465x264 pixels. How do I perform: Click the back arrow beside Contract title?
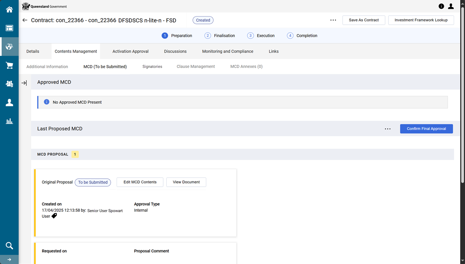click(x=25, y=20)
